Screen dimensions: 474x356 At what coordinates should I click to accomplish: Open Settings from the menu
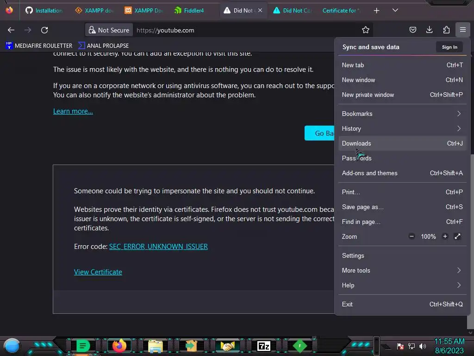402,256
